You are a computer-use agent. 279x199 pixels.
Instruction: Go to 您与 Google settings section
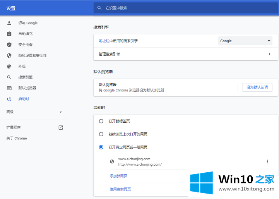pos(28,23)
